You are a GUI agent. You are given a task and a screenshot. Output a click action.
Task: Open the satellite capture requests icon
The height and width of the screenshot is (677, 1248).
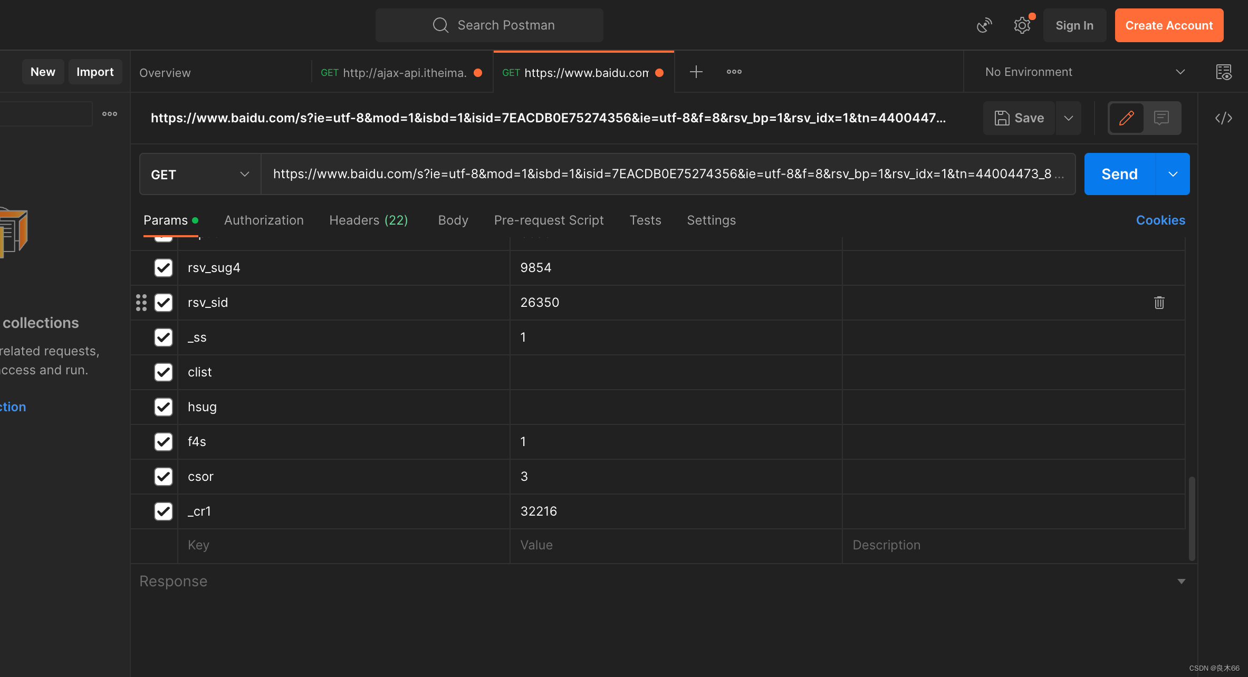point(984,25)
